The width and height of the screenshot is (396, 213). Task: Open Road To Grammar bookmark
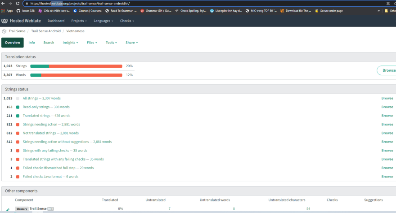(121, 11)
